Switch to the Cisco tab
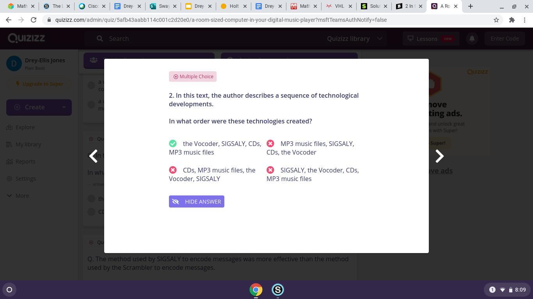 tap(92, 6)
